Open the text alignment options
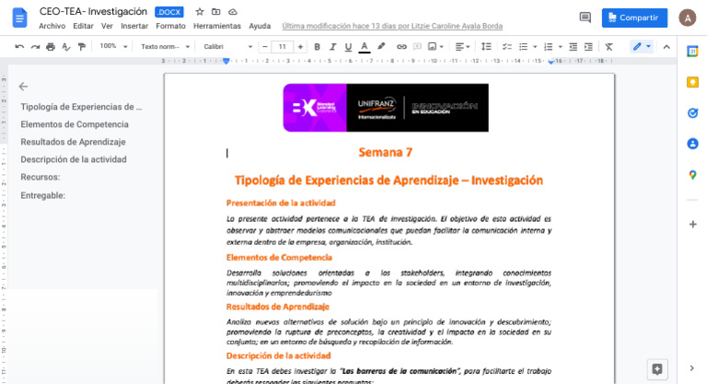The height and width of the screenshot is (384, 707). [x=462, y=46]
